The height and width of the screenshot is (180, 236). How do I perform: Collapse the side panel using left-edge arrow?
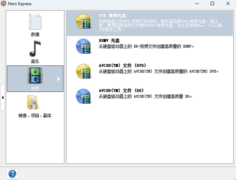point(3,97)
